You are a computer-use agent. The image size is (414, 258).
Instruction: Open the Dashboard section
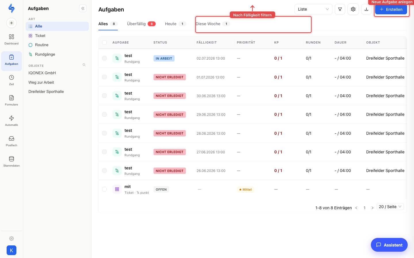pyautogui.click(x=11, y=39)
